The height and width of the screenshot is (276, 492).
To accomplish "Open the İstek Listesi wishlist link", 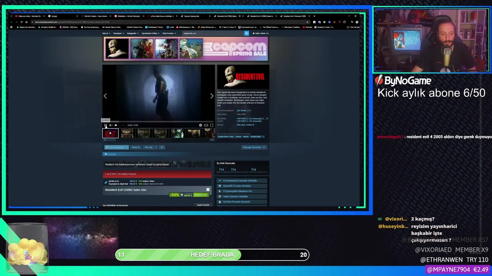I will pyautogui.click(x=260, y=33).
